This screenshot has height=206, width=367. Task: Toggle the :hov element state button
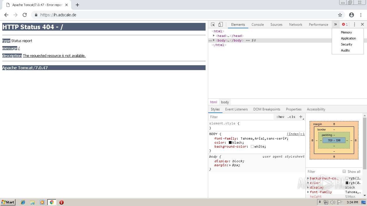point(280,117)
